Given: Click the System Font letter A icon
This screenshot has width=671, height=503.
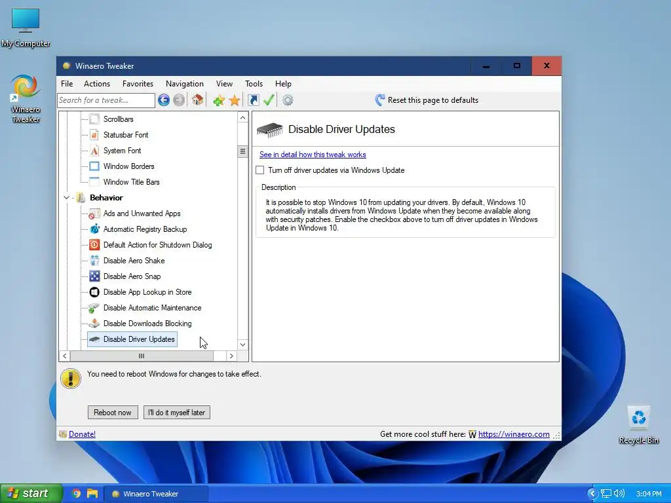Looking at the screenshot, I should point(94,151).
